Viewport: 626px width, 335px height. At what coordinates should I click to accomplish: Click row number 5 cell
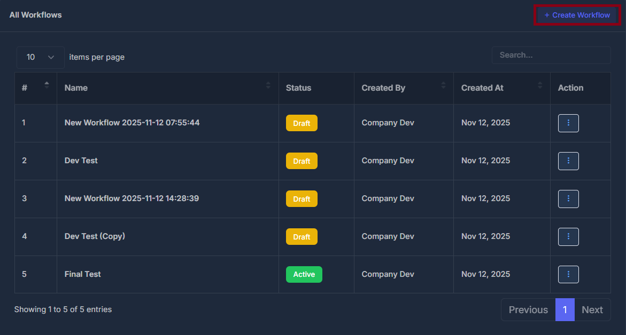click(x=36, y=274)
